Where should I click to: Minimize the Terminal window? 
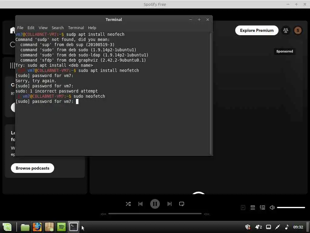[x=191, y=19]
